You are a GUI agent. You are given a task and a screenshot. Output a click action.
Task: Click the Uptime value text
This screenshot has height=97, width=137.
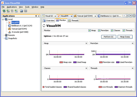tap(60, 36)
